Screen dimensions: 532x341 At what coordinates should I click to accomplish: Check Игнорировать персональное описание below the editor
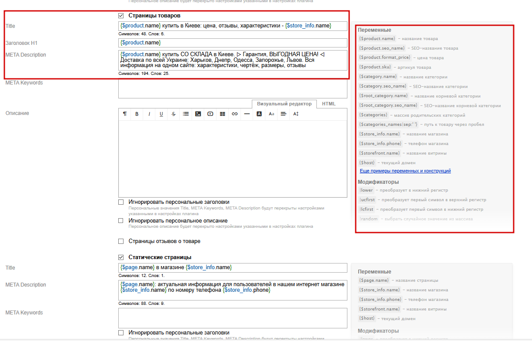click(121, 221)
